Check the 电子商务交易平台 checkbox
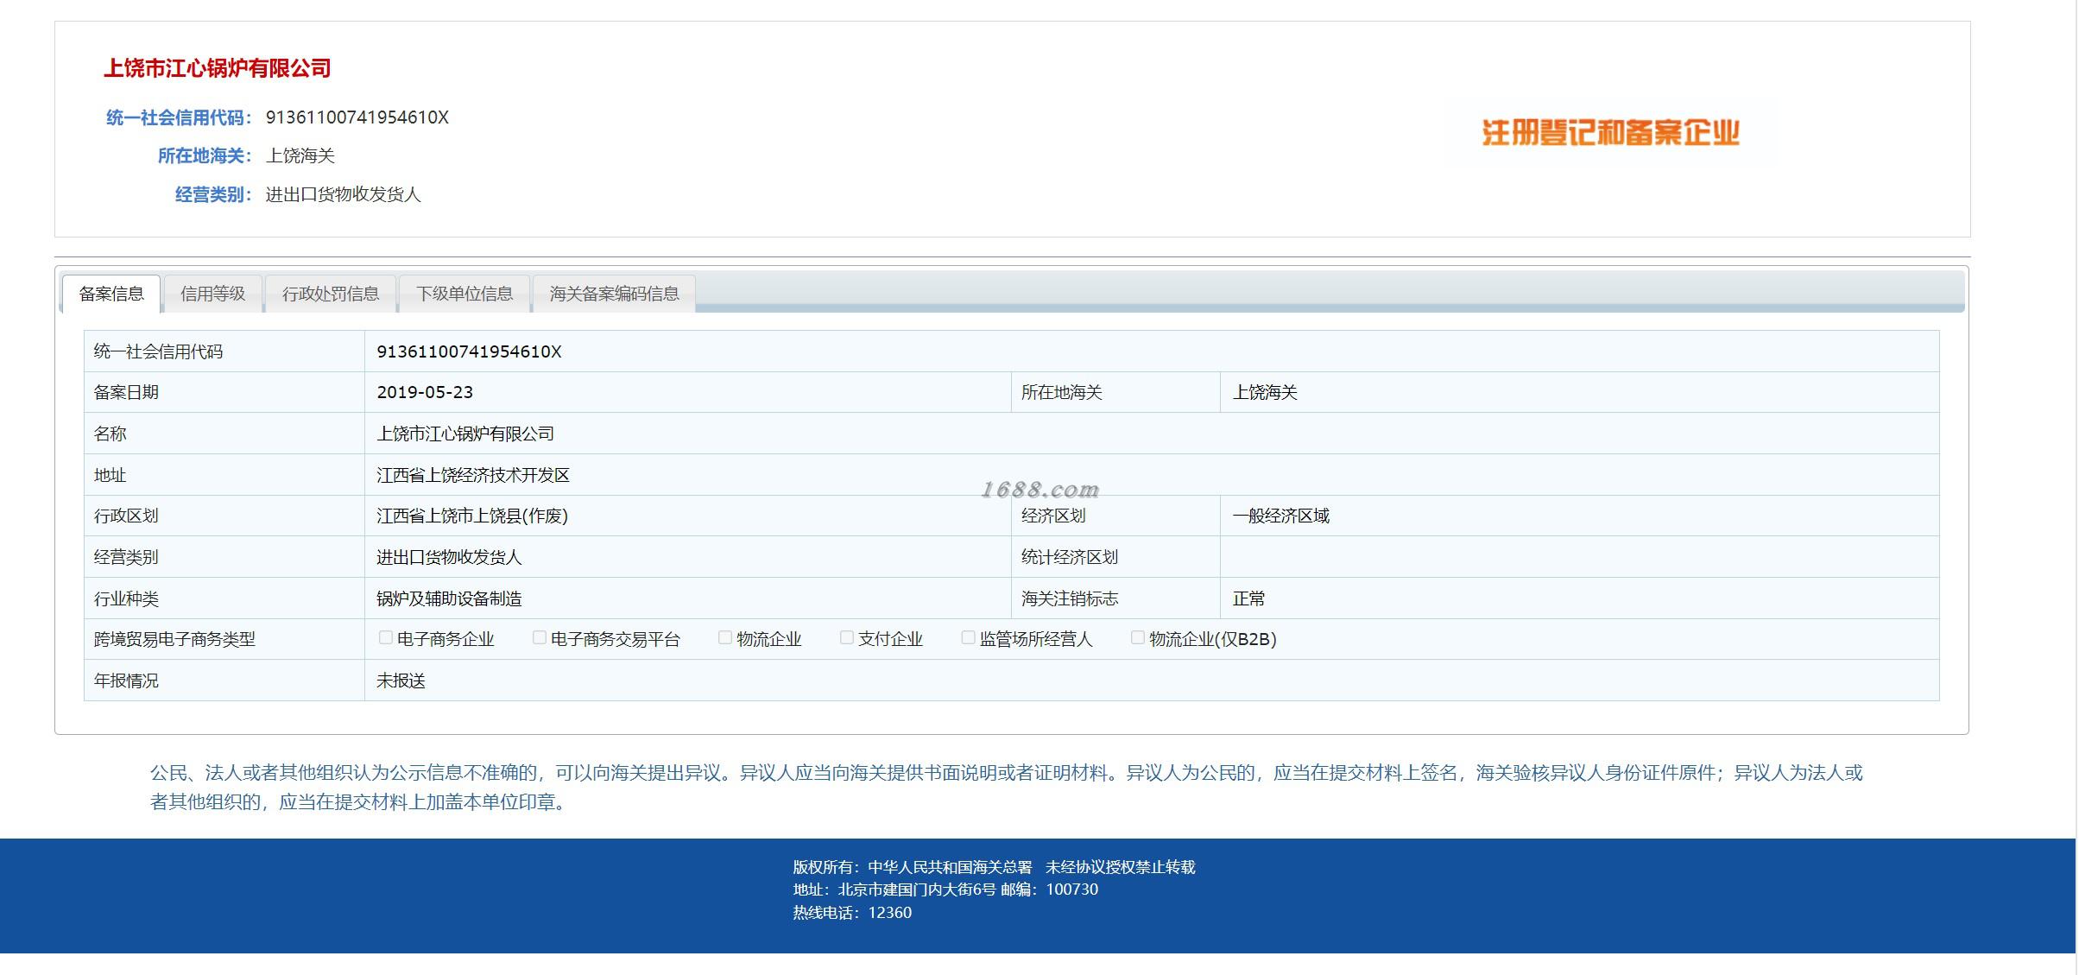 click(x=539, y=638)
